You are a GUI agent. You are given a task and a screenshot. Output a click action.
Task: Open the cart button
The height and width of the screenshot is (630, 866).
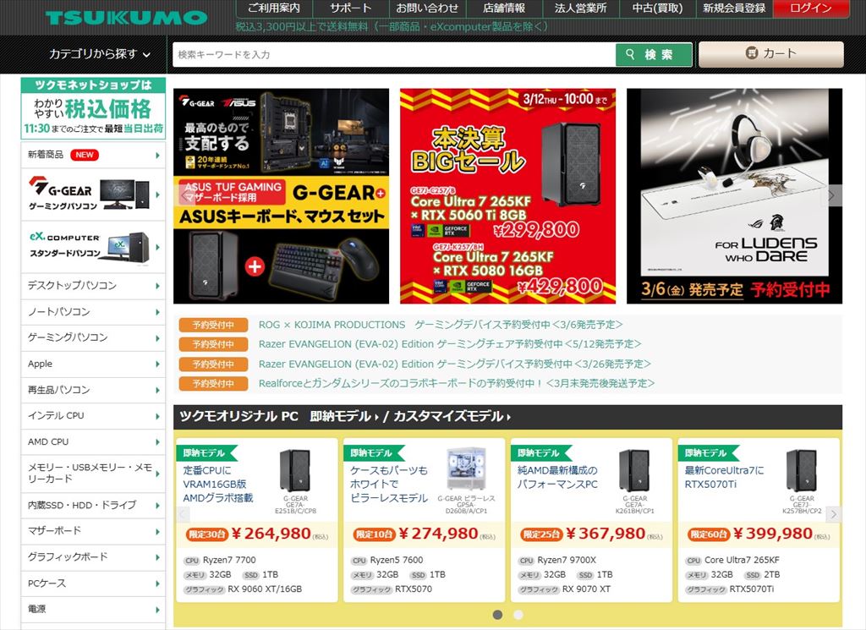click(x=771, y=54)
